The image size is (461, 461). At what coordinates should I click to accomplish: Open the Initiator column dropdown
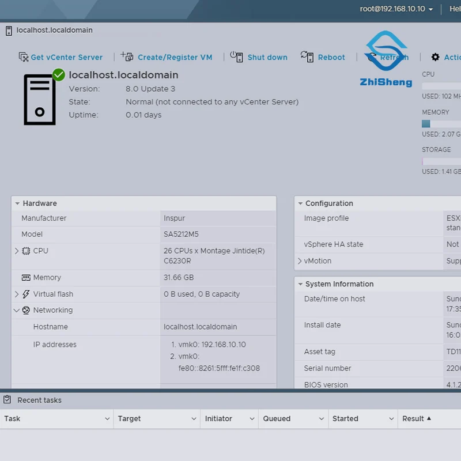[252, 419]
